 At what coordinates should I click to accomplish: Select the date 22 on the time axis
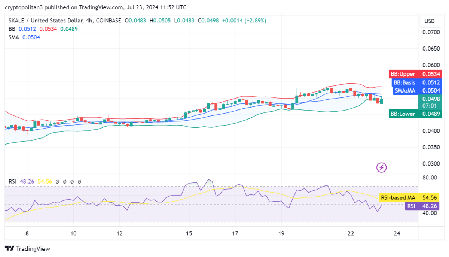pyautogui.click(x=351, y=233)
